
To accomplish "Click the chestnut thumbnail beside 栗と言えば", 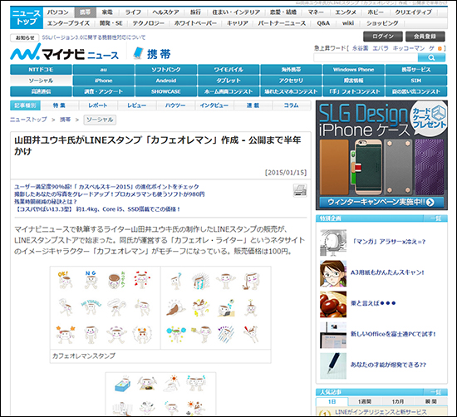I will (x=333, y=305).
